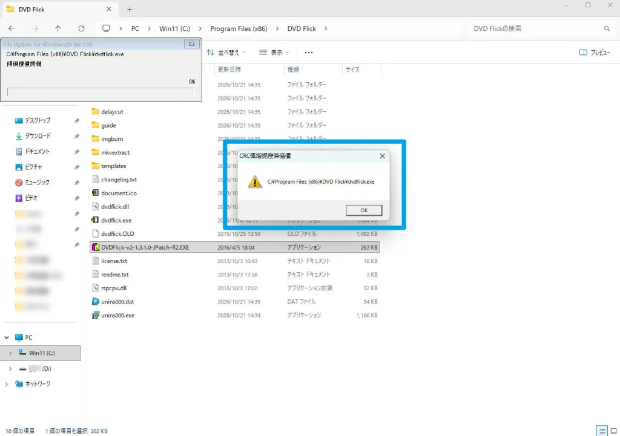Viewport: 620px width, 436px height.
Task: Open the 並べ替え sort dropdown
Action: [x=226, y=53]
